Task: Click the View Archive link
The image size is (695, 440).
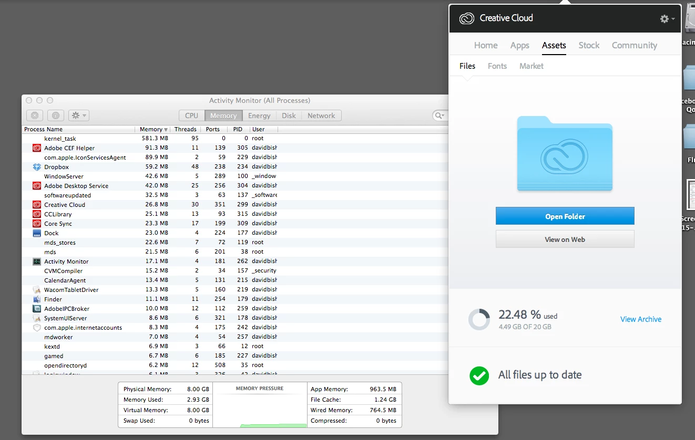Action: click(x=641, y=319)
